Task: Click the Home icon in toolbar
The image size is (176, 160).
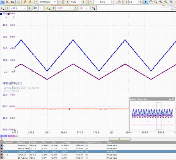Action: [x=30, y=2]
